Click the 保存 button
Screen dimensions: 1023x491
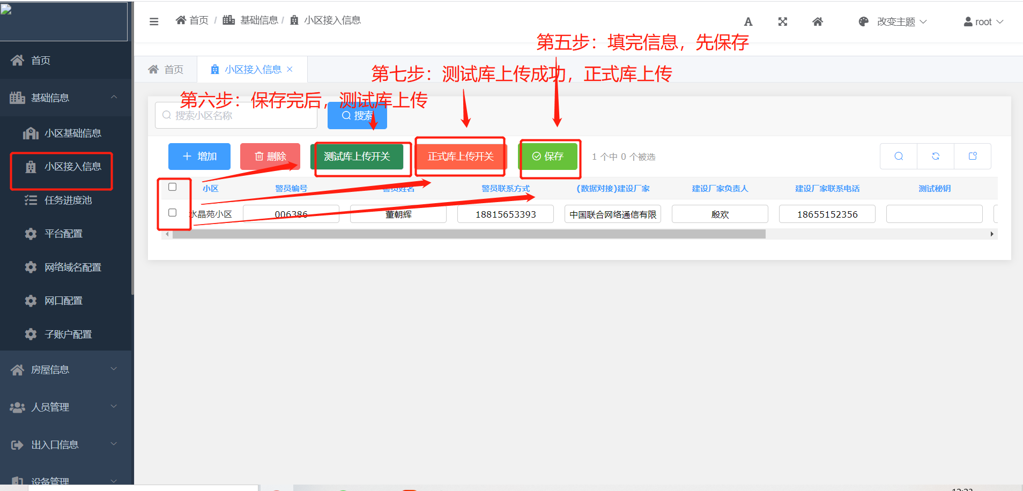(x=550, y=157)
